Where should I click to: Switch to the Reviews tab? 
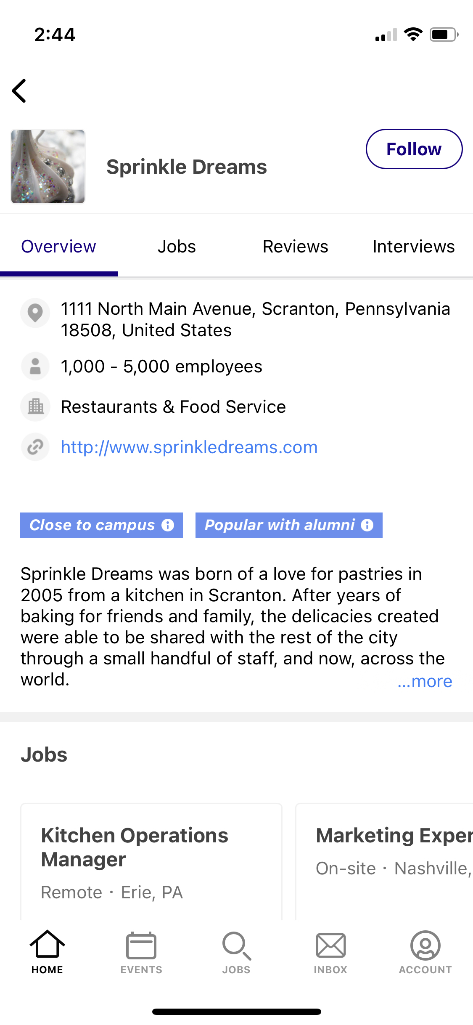(x=295, y=247)
